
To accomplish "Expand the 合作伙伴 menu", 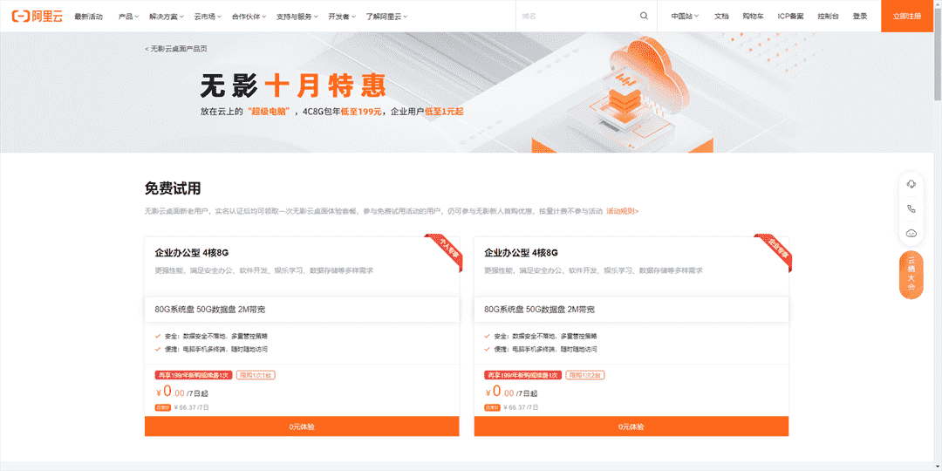I will (x=249, y=17).
